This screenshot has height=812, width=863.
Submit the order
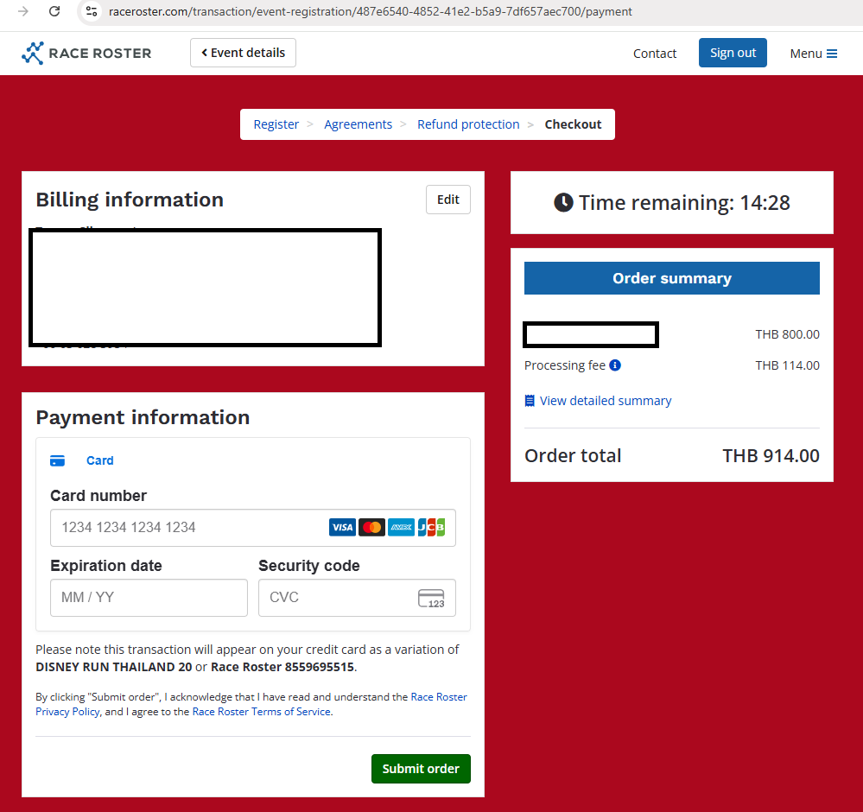pyautogui.click(x=421, y=769)
